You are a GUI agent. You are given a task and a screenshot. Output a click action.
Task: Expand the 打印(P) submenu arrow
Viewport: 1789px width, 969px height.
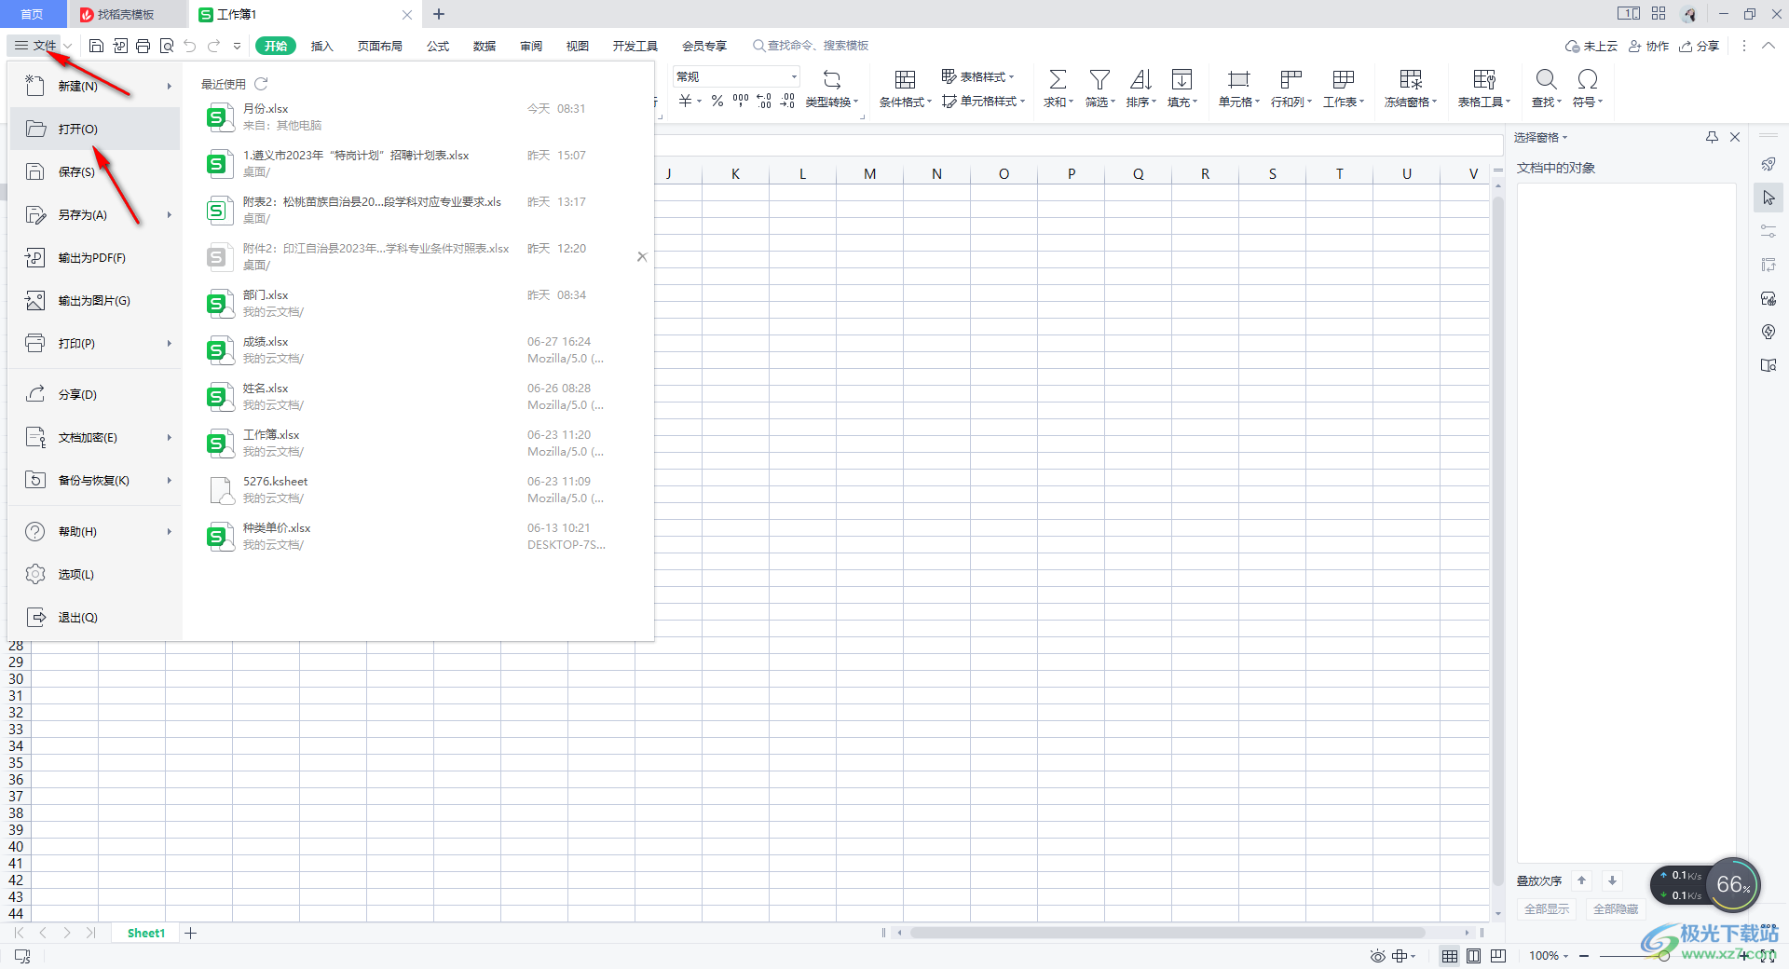tap(169, 343)
